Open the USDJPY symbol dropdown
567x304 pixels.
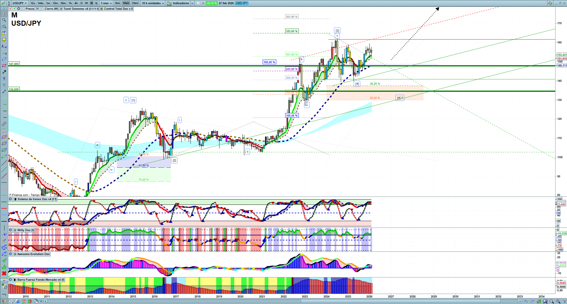(20, 3)
